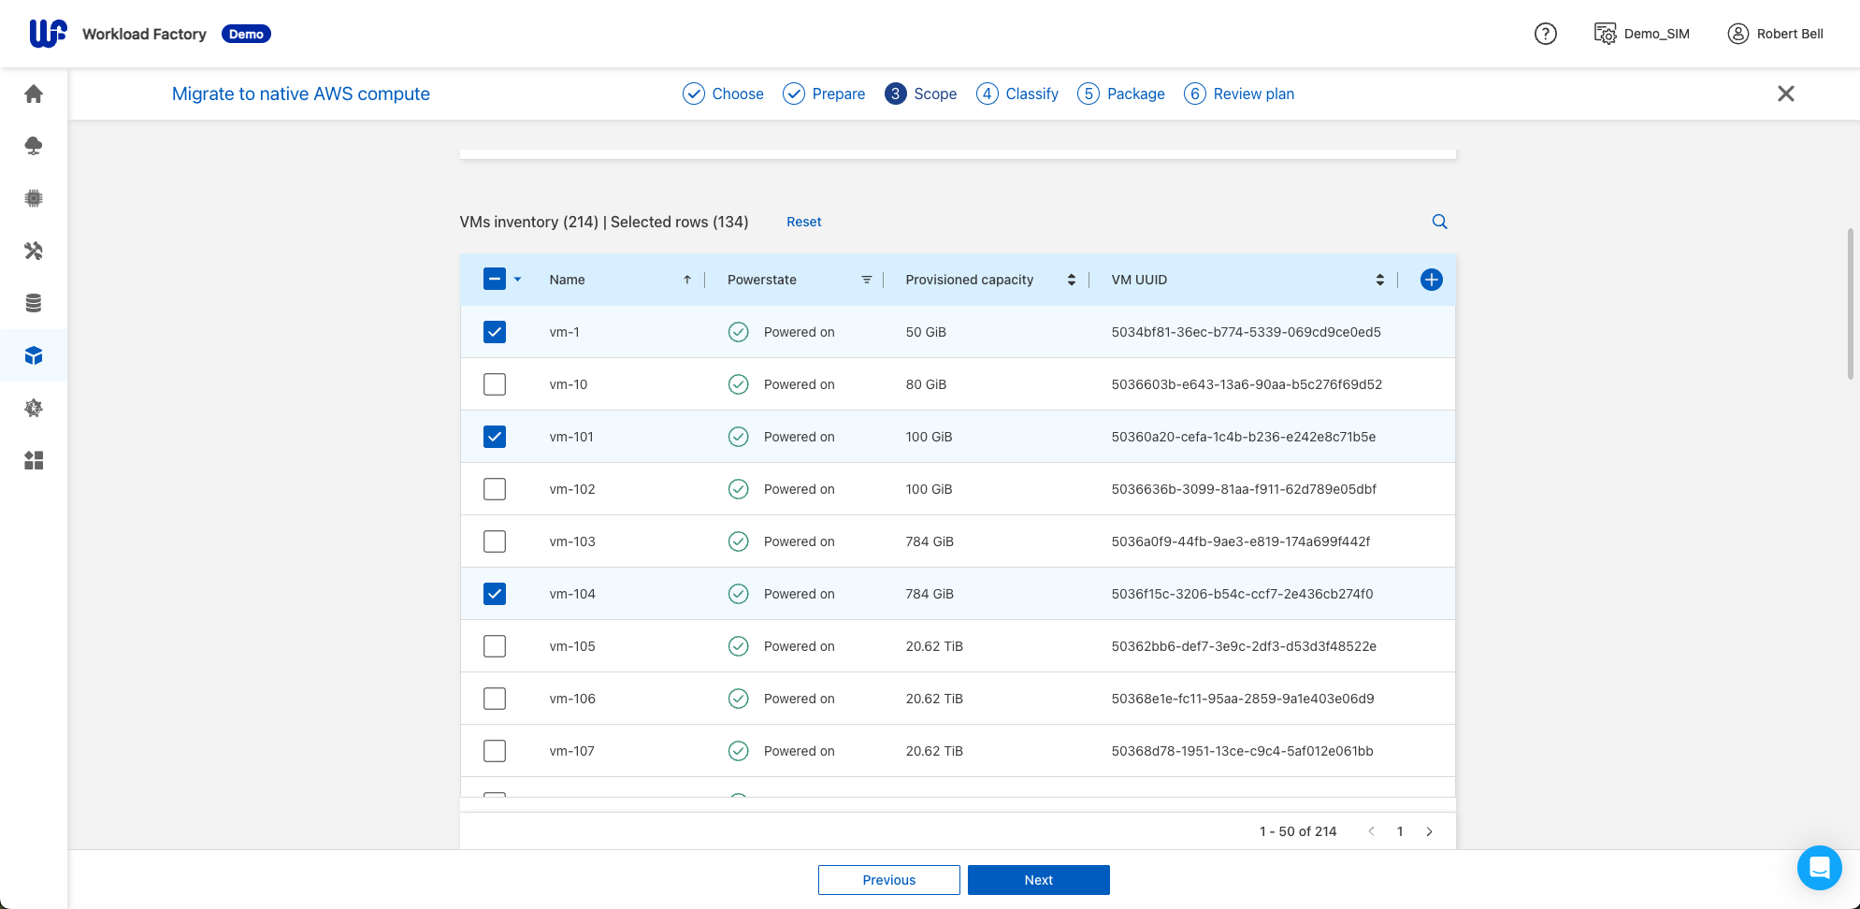Viewport: 1860px width, 909px height.
Task: Click the page vertical scrollbar
Action: (x=1850, y=304)
